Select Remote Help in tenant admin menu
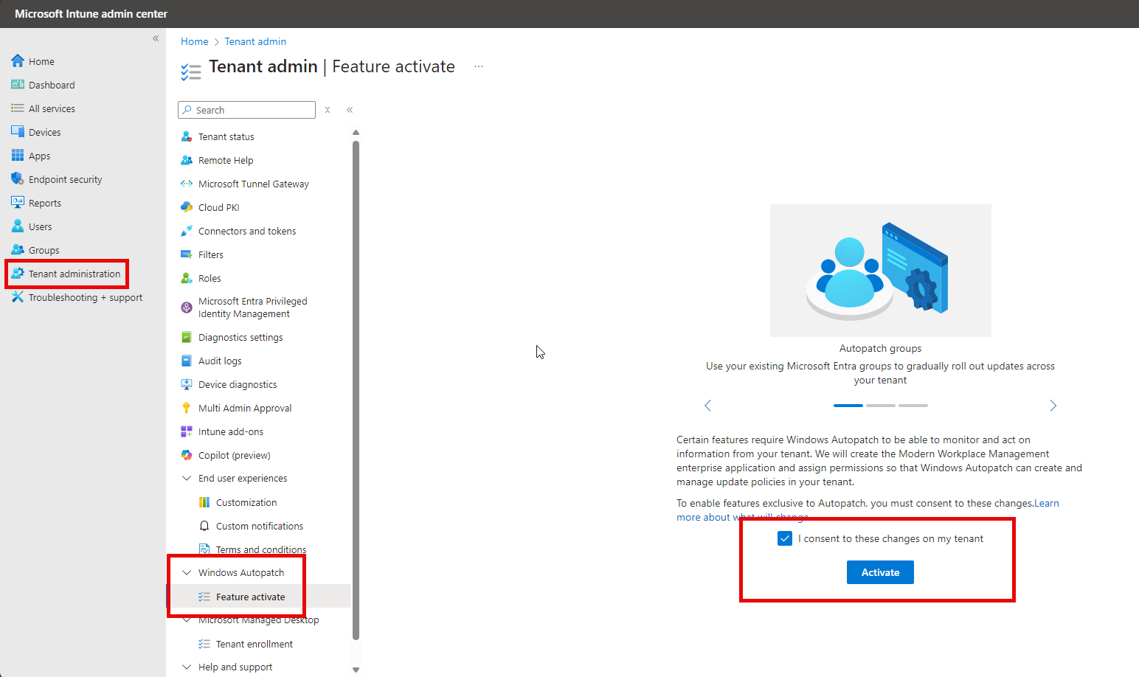1139x677 pixels. (225, 160)
